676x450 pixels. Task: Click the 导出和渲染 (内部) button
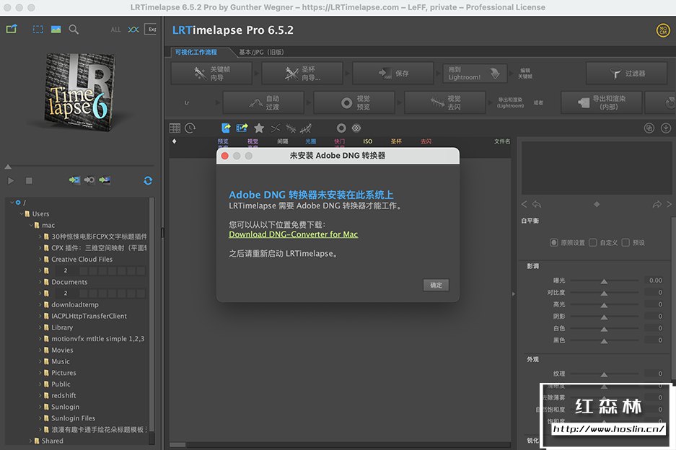click(602, 102)
